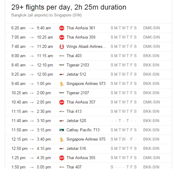Click the Tigerair 2103 logo icon
196x169 pixels.
(x=62, y=65)
